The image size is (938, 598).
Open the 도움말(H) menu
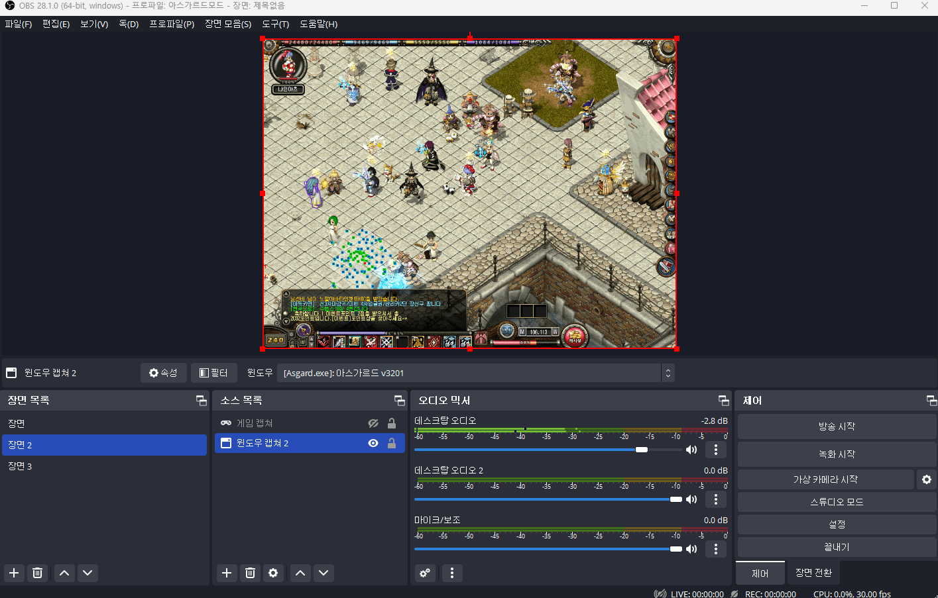click(318, 24)
